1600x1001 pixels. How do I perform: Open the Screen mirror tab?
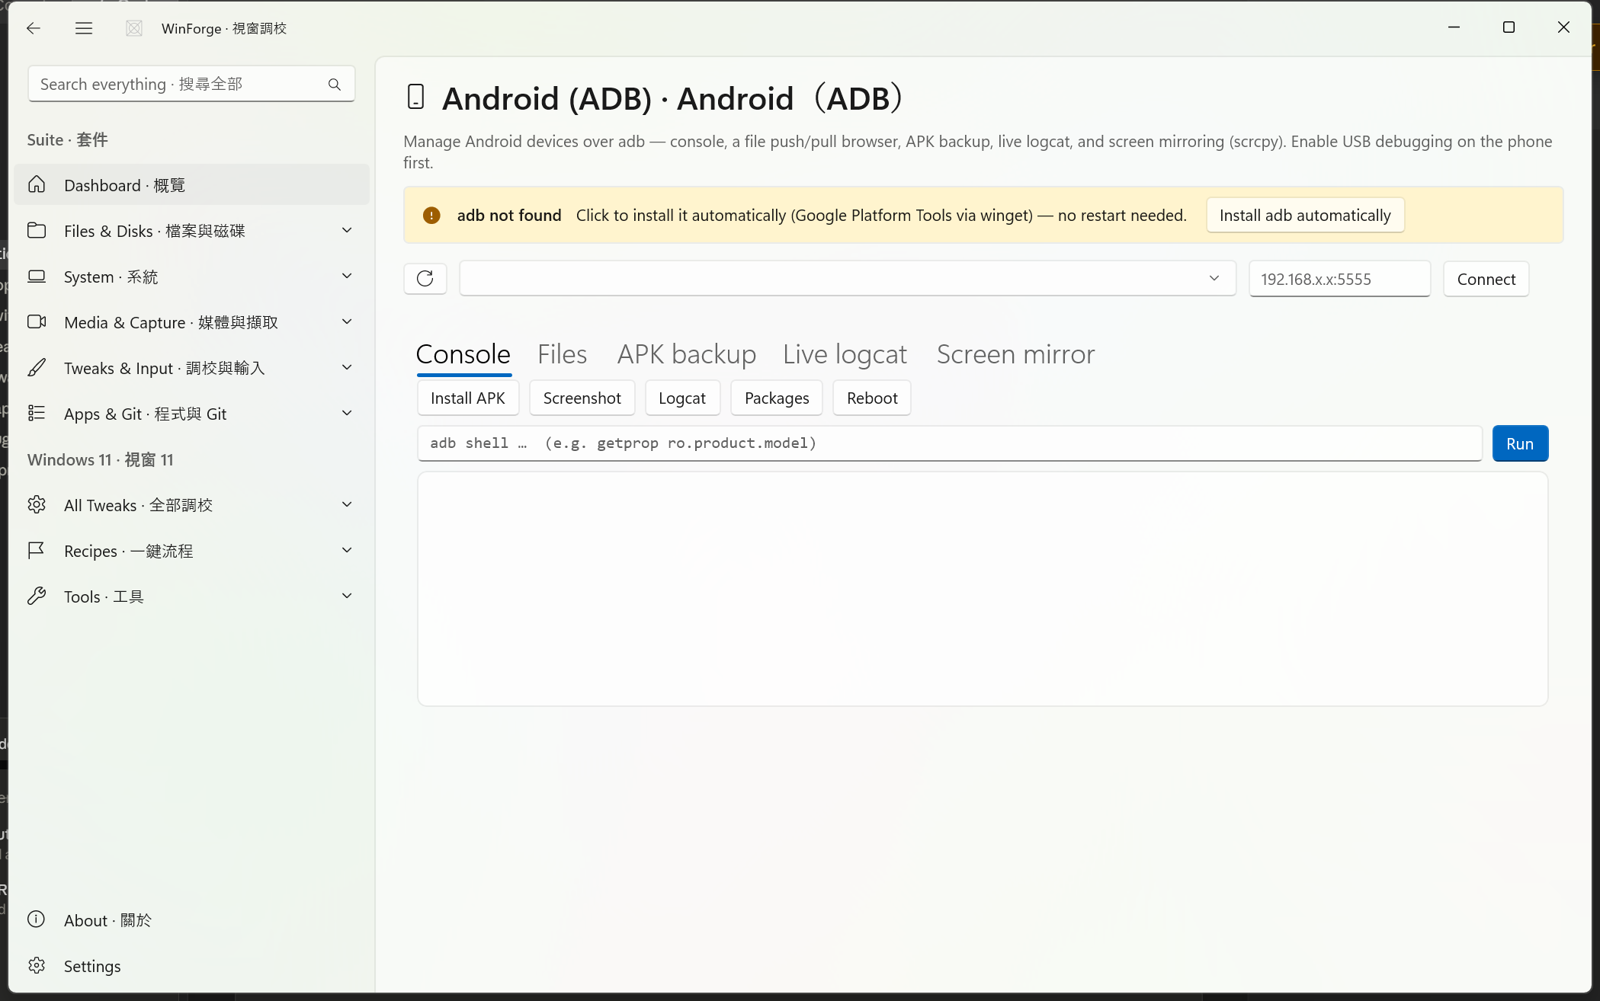pyautogui.click(x=1015, y=354)
